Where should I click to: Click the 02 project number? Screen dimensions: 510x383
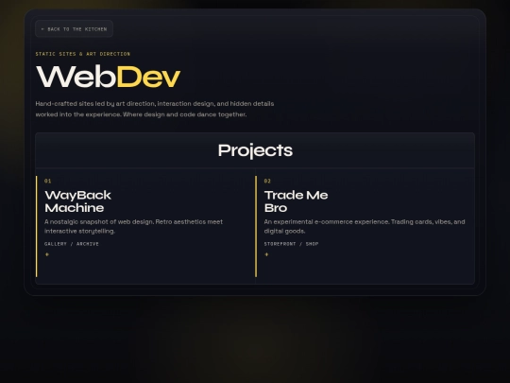[x=267, y=181]
